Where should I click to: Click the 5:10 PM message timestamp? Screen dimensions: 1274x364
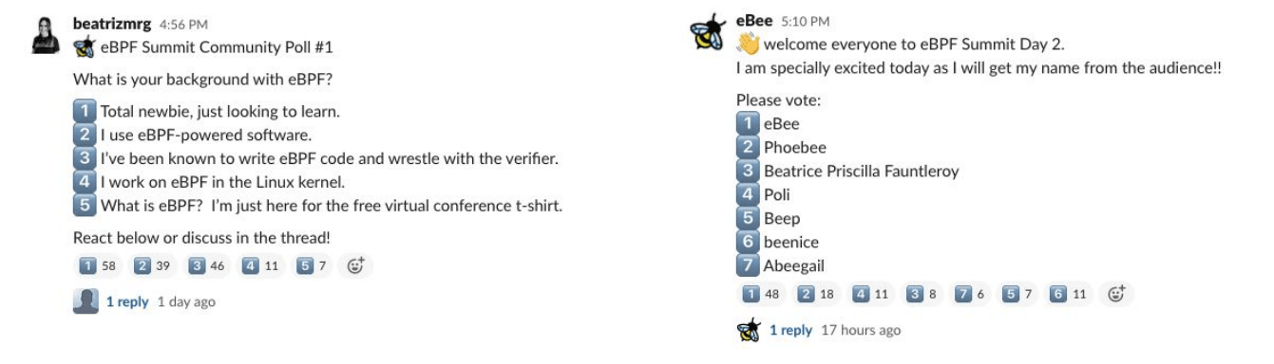pyautogui.click(x=805, y=22)
